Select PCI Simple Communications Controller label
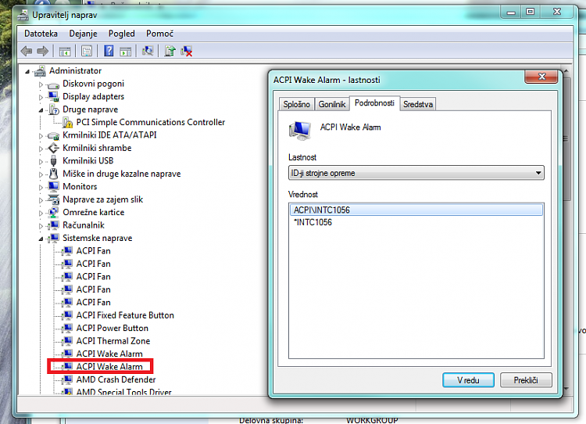 coord(151,122)
